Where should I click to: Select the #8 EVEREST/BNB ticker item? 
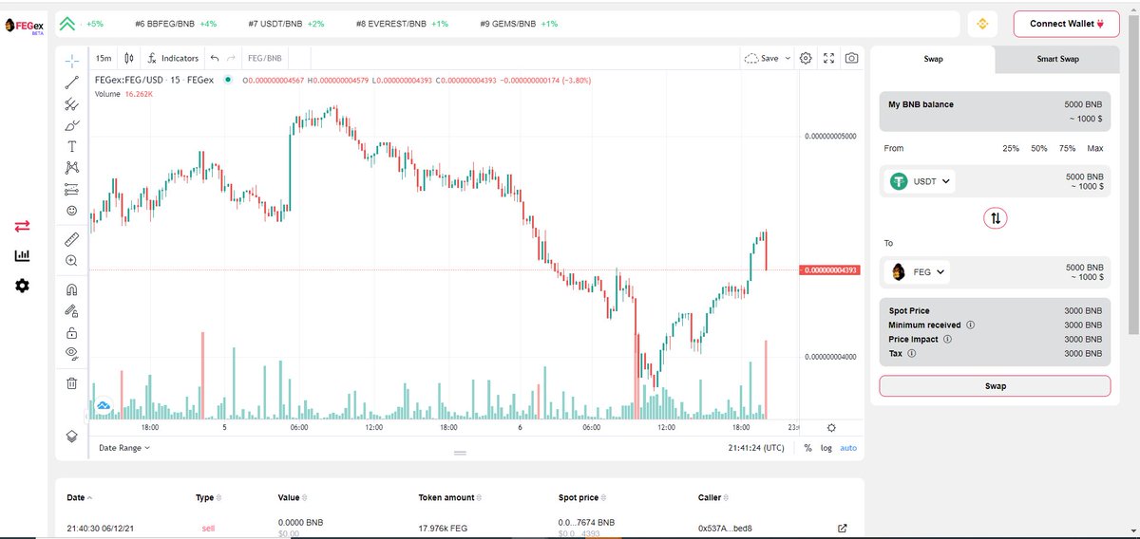pos(402,23)
